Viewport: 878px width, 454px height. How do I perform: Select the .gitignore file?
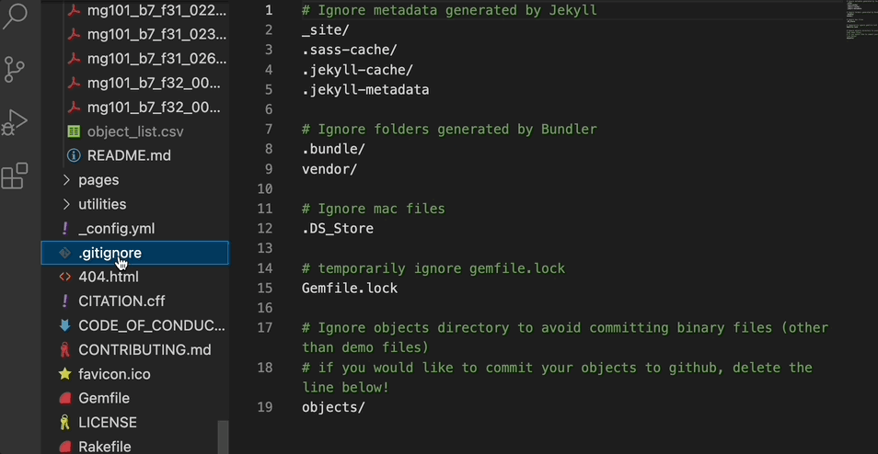tap(134, 253)
